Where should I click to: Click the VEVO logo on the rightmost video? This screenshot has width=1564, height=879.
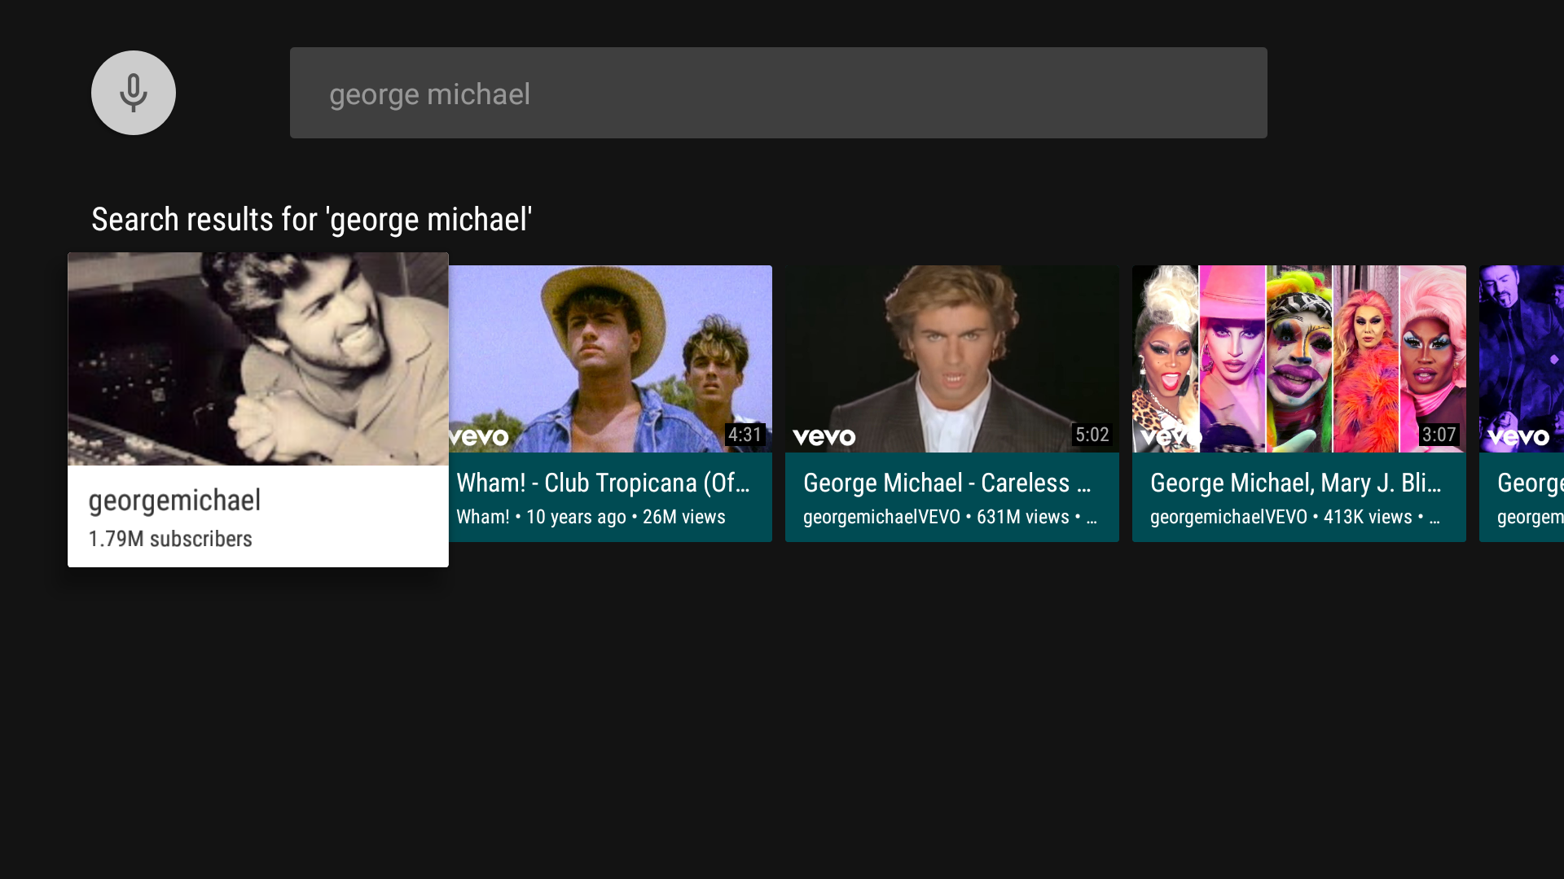[x=1518, y=436]
